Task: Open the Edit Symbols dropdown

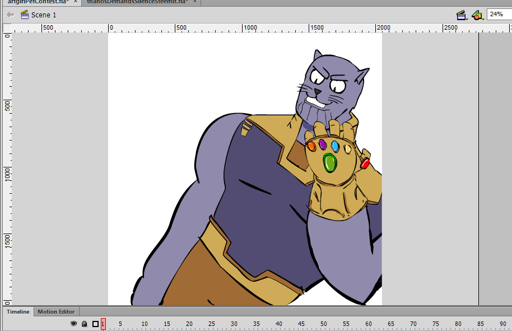Action: click(477, 15)
